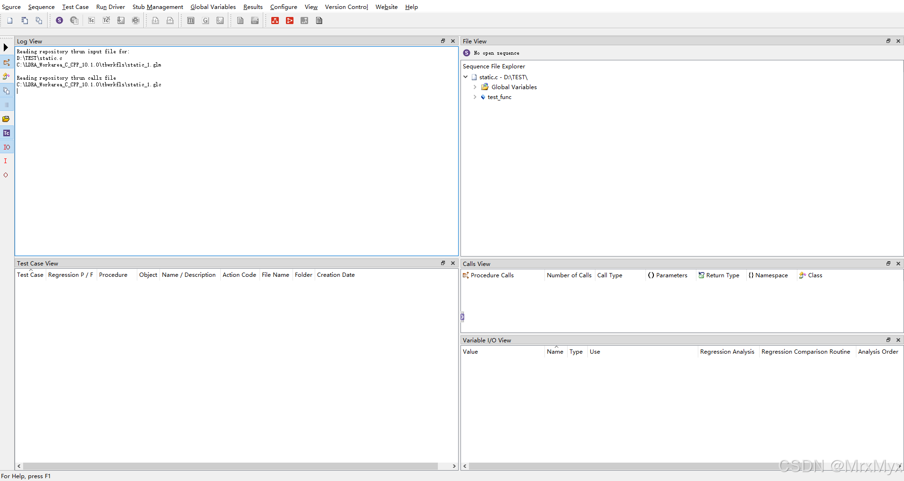Open the Run Driver menu
Viewport: 904px width, 481px height.
point(110,7)
